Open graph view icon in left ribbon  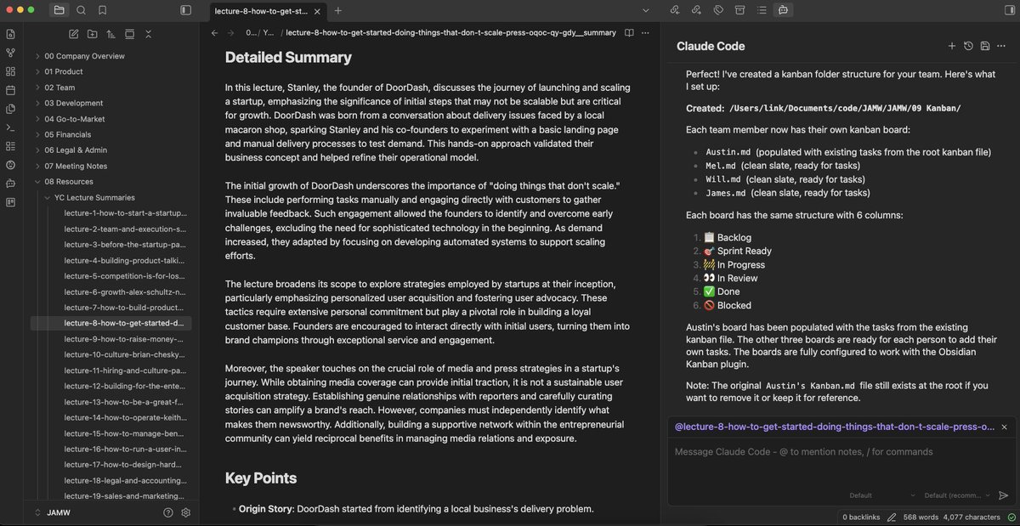(10, 53)
